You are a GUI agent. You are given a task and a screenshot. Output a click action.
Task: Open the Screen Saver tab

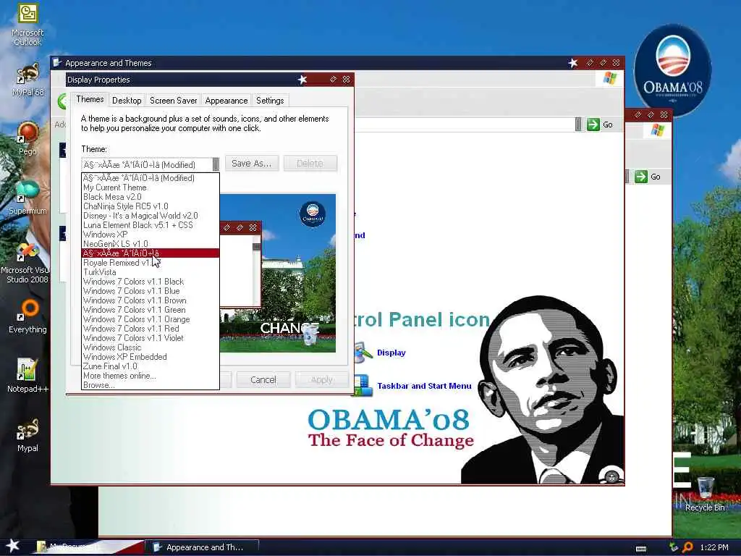173,101
